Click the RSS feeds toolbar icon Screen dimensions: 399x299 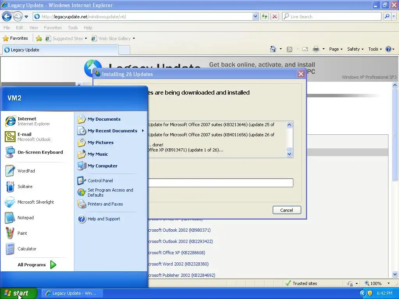[x=290, y=49]
